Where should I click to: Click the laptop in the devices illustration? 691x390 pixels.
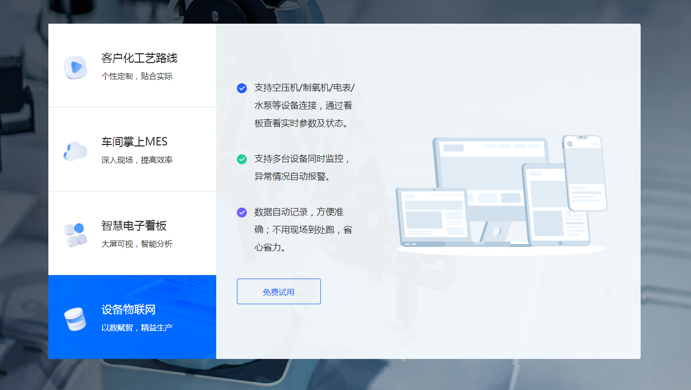coord(433,217)
